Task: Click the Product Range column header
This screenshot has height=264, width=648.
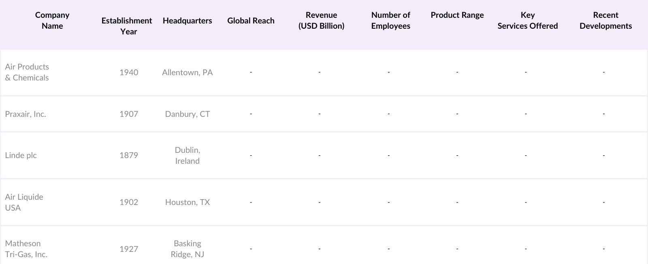Action: pos(457,15)
